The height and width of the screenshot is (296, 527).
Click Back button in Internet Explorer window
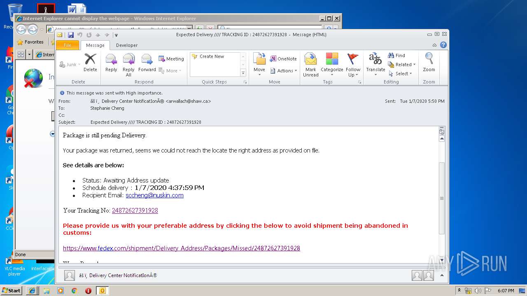(x=21, y=29)
